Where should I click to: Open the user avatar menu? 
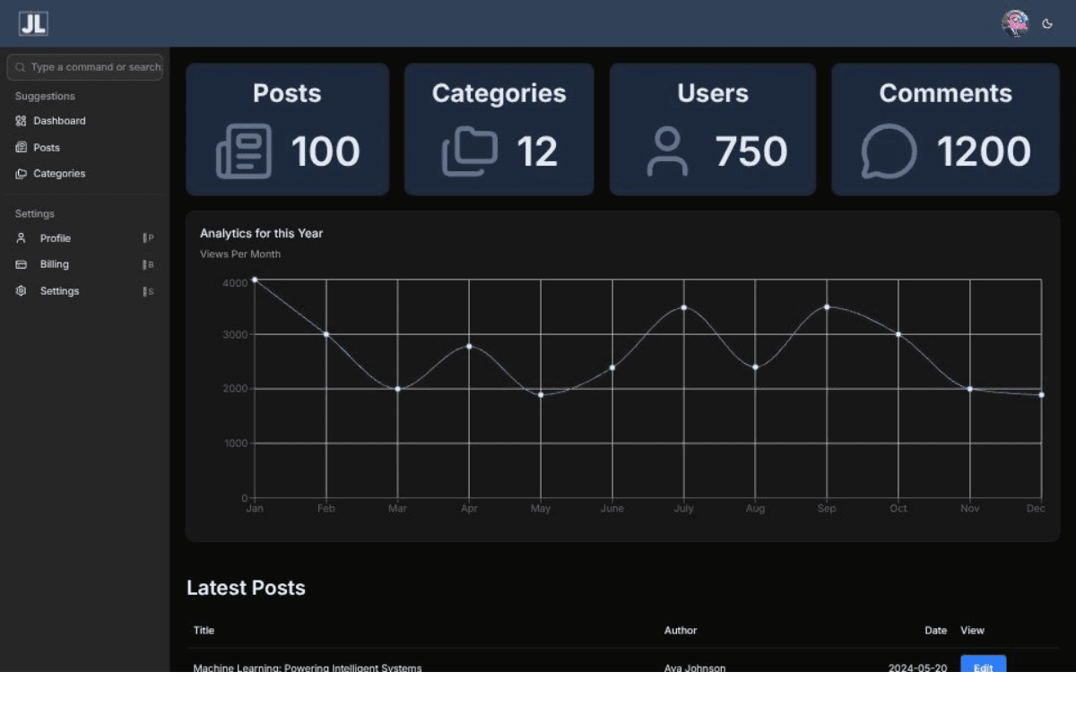[1014, 24]
